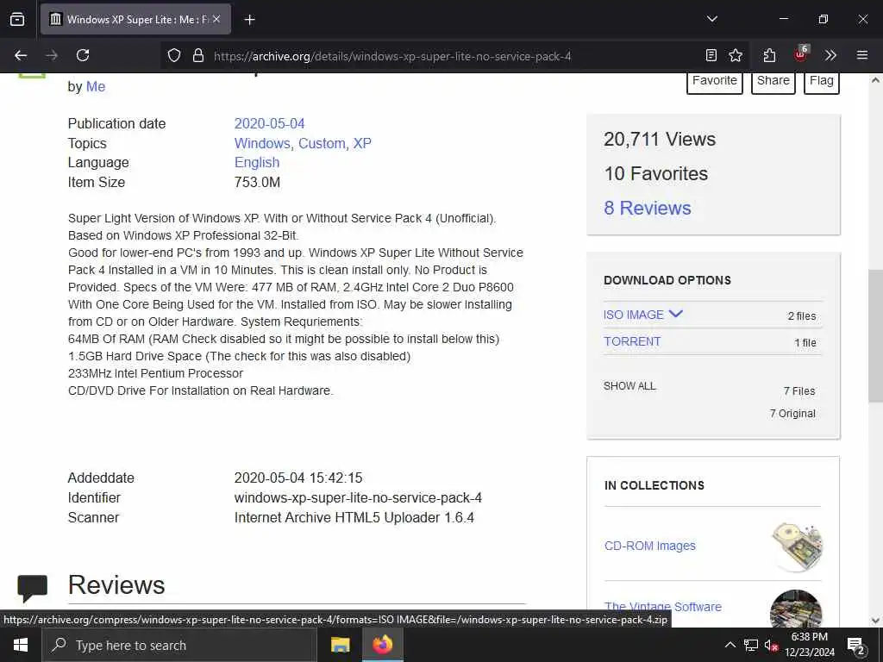883x662 pixels.
Task: Open 7 Original files link
Action: pyautogui.click(x=792, y=413)
